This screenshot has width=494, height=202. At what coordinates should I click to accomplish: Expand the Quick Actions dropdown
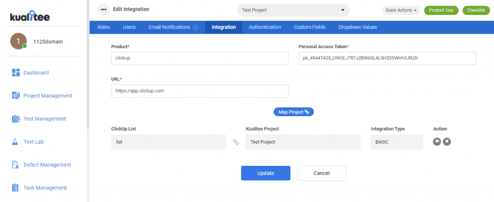coord(401,10)
